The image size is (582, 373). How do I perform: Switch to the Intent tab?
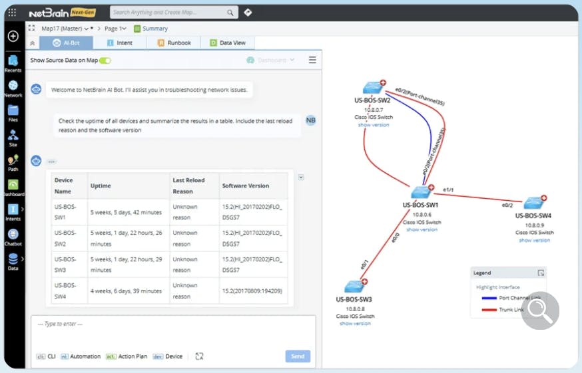[x=119, y=43]
